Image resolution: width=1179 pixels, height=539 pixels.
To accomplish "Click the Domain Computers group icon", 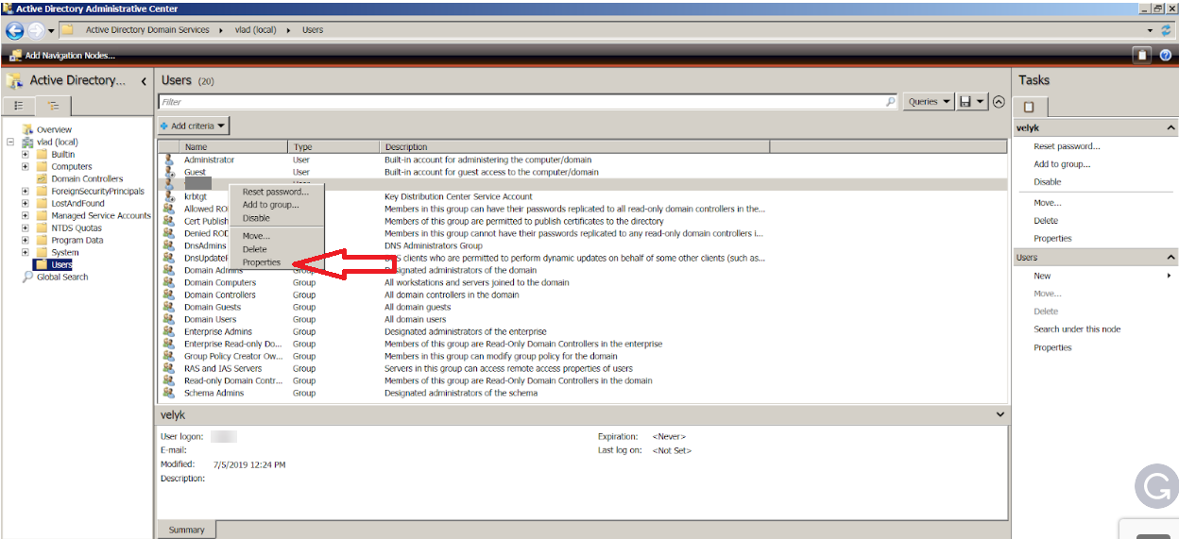I will 169,282.
